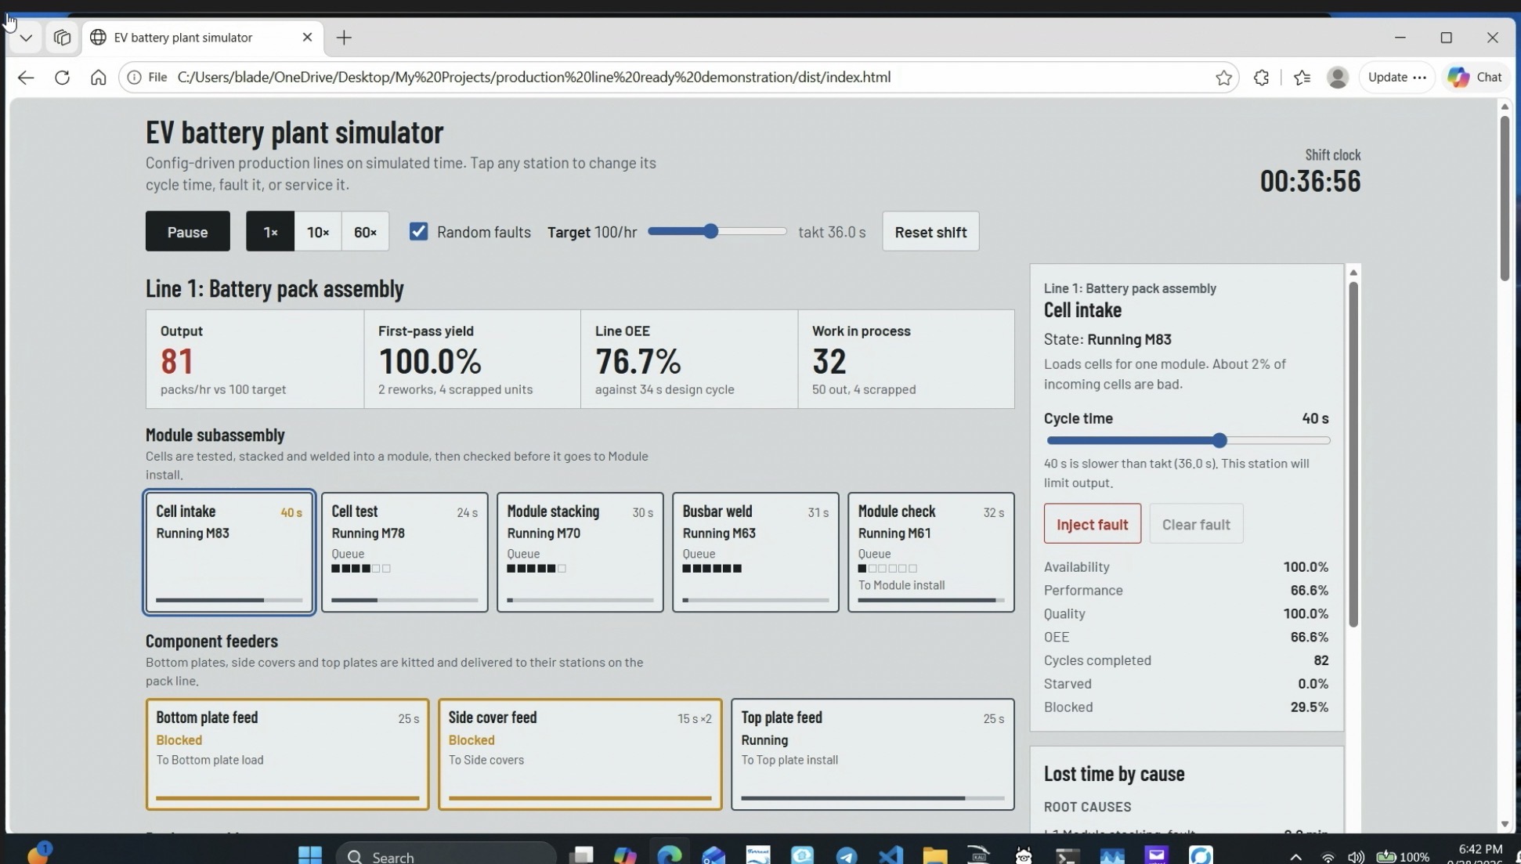Select the 10× simulation speed
Viewport: 1521px width, 864px height.
318,232
